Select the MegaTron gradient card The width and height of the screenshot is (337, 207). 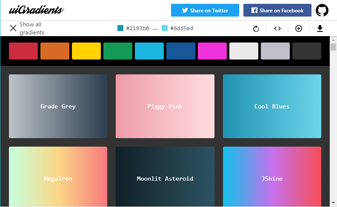(58, 177)
